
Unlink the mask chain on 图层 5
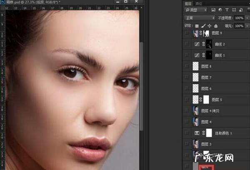coord(201,100)
